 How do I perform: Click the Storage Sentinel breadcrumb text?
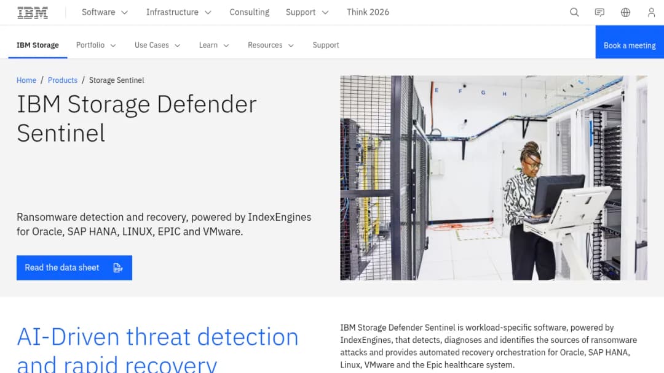pos(116,80)
